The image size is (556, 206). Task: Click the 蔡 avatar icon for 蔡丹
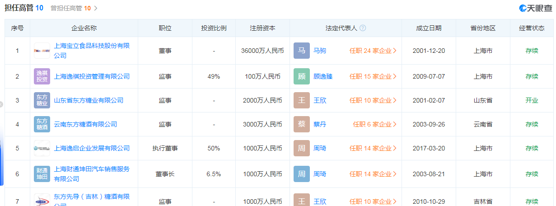pyautogui.click(x=302, y=124)
